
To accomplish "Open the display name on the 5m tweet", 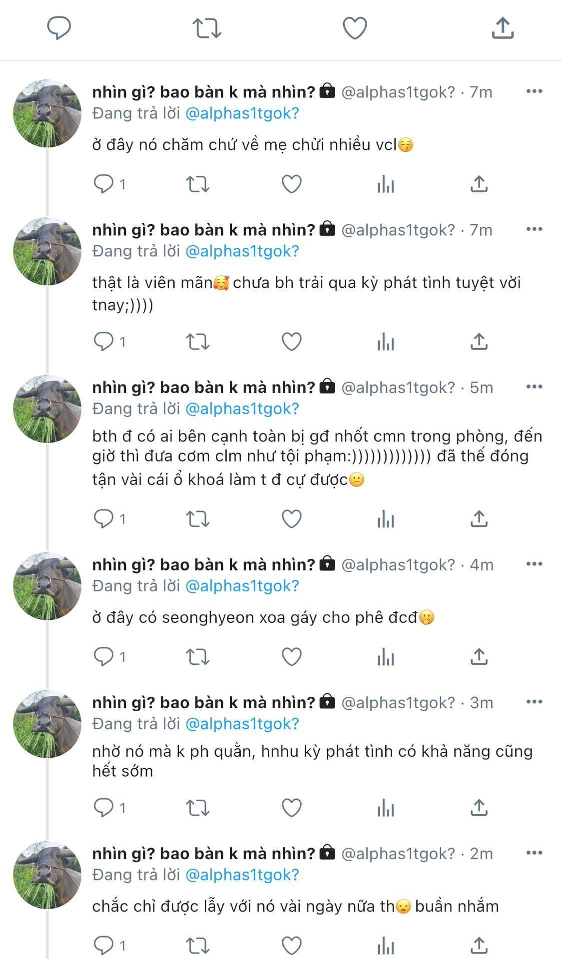I will tap(204, 388).
